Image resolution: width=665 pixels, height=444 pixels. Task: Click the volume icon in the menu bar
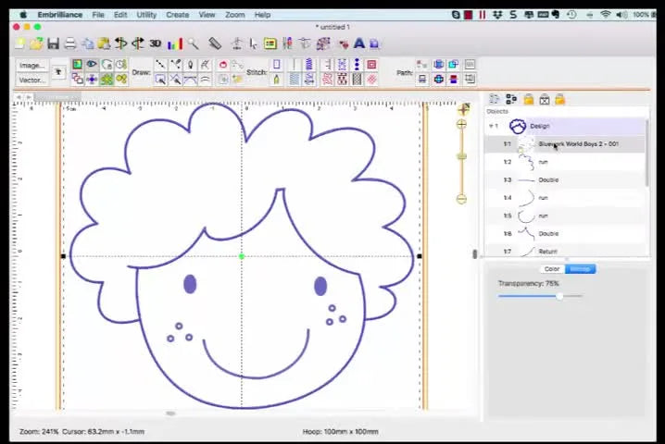tap(621, 15)
